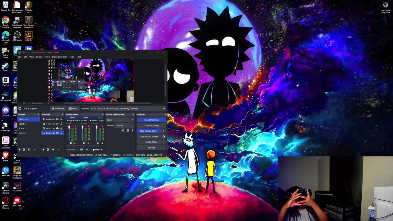Open scene filters icon in Scenes toolbar

pyautogui.click(x=29, y=149)
